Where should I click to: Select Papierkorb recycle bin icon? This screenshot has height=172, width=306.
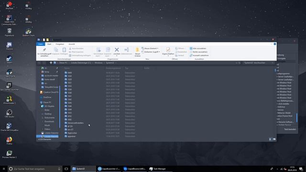pos(9,32)
